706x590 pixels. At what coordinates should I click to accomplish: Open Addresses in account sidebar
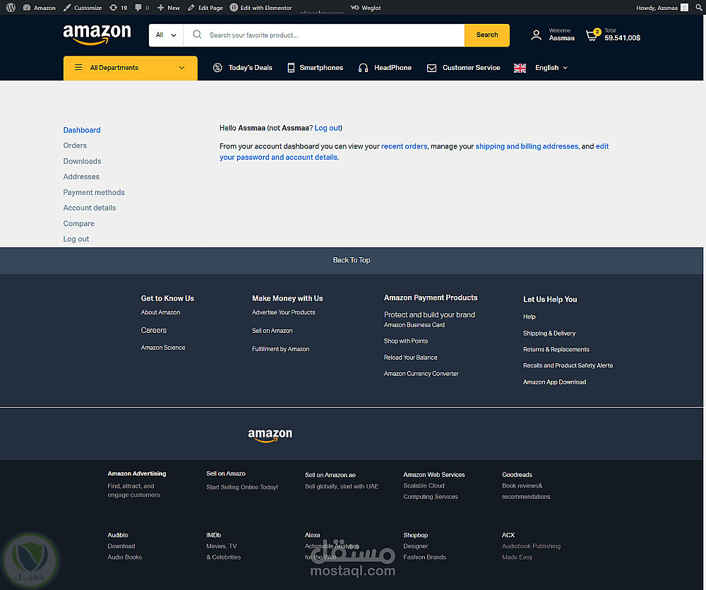81,177
